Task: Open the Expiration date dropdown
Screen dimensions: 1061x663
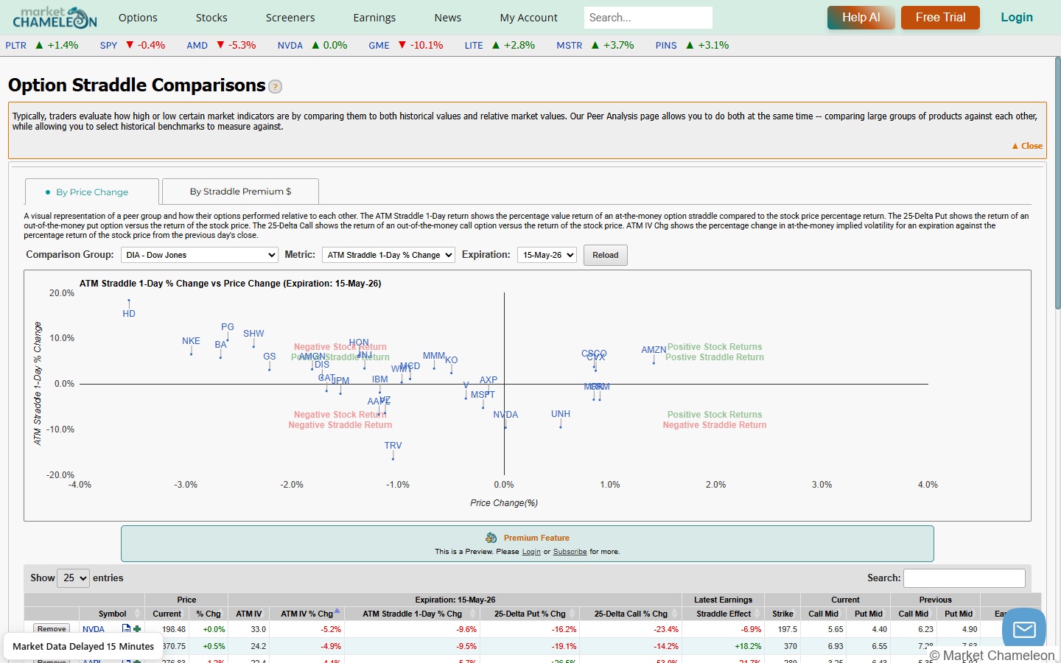Action: click(547, 255)
